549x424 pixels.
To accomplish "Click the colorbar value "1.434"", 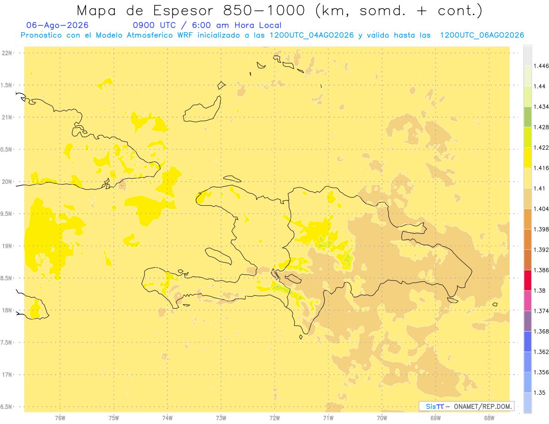I will pyautogui.click(x=541, y=107).
